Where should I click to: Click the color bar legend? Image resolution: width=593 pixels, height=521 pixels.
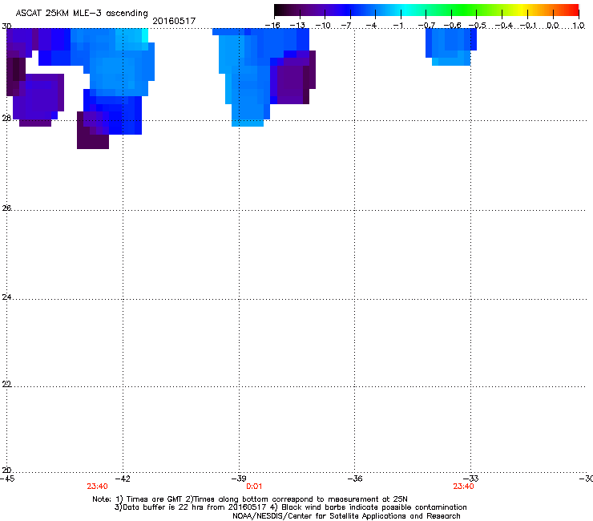coord(426,10)
